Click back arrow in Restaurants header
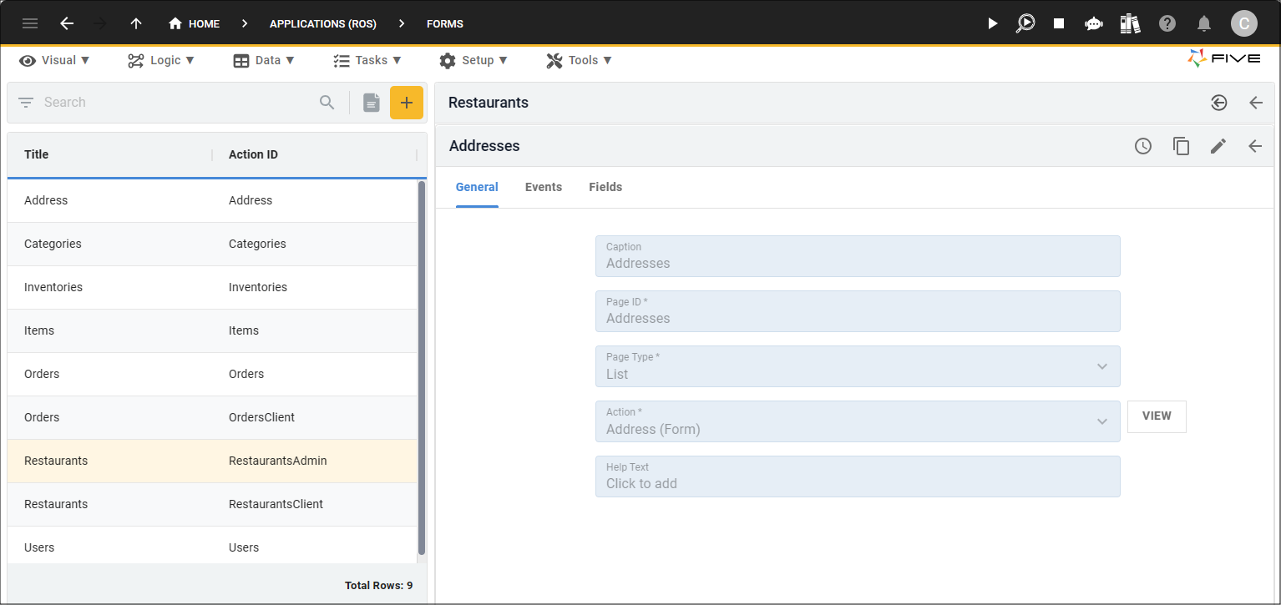 (1256, 103)
